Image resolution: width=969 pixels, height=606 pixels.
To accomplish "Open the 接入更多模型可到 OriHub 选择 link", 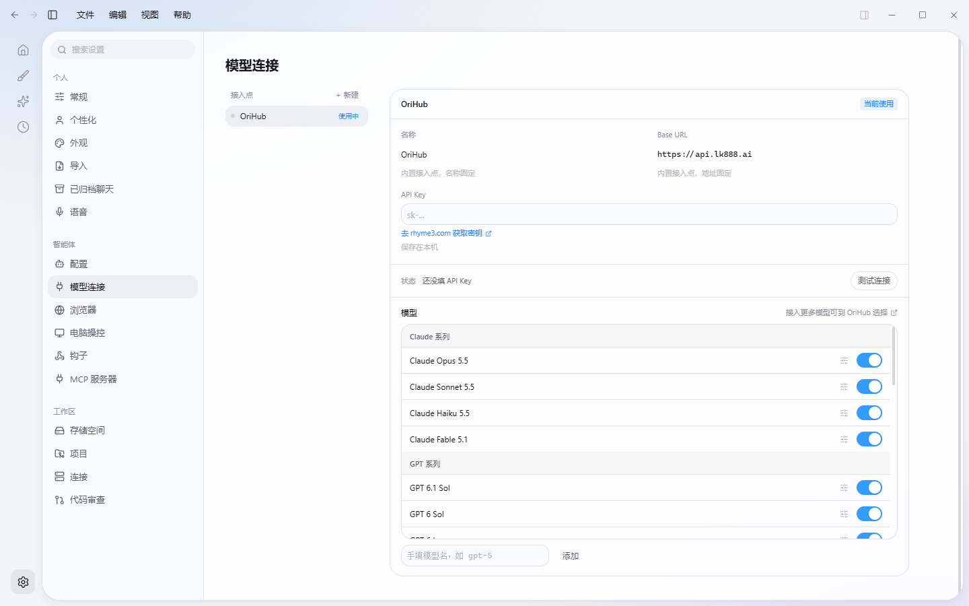I will coord(841,312).
